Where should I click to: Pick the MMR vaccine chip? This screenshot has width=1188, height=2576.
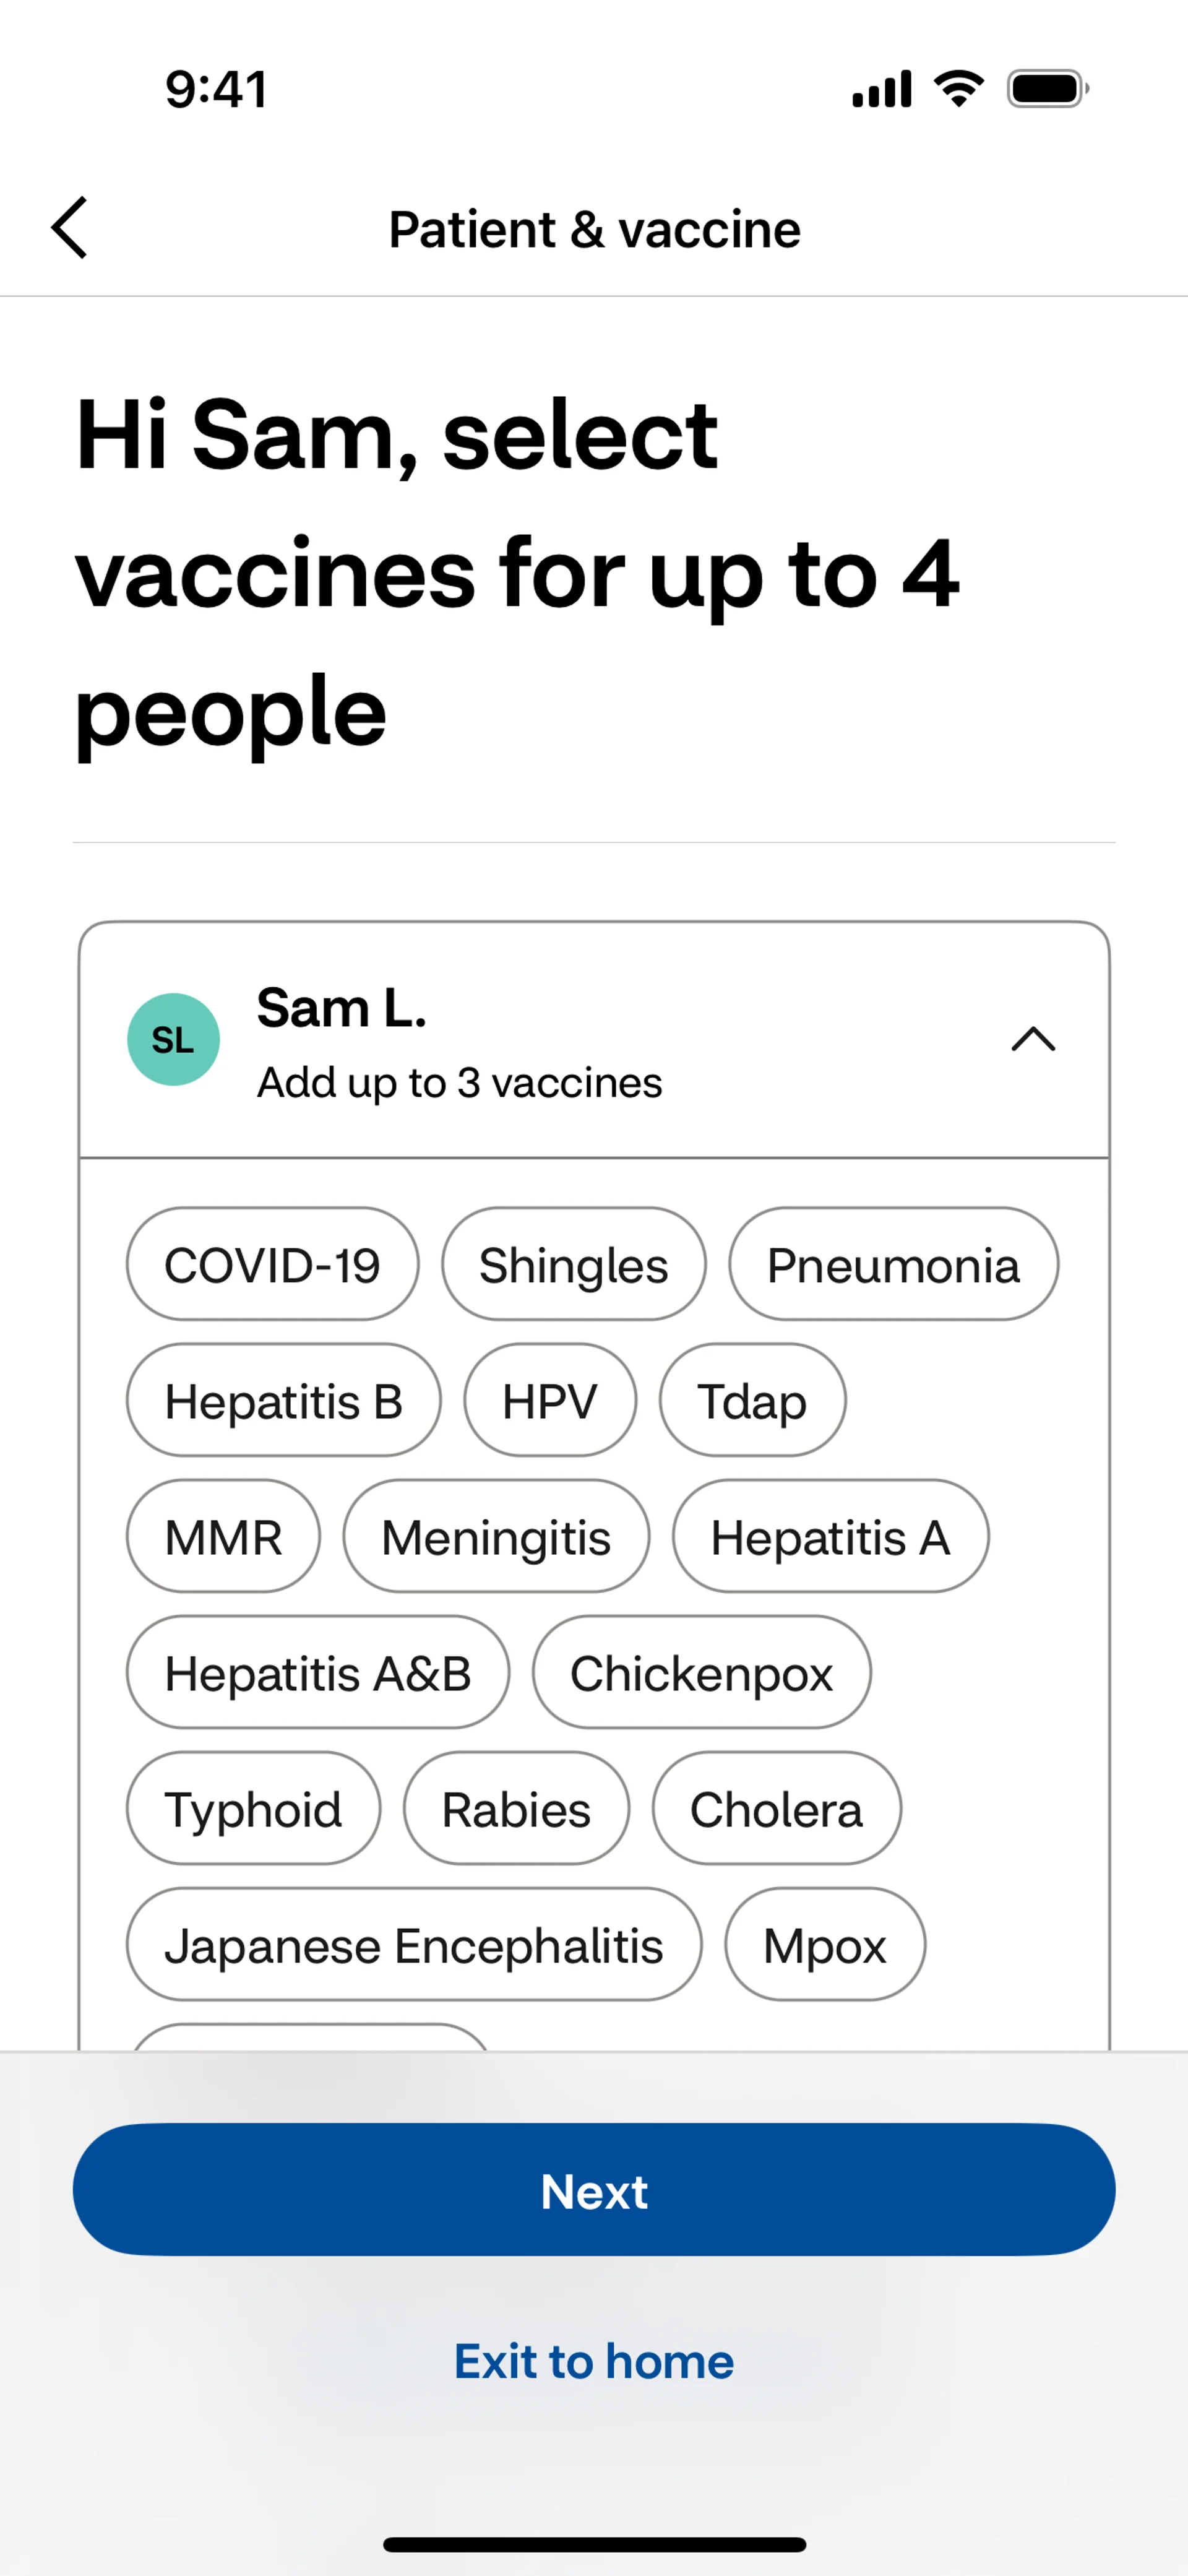point(223,1537)
